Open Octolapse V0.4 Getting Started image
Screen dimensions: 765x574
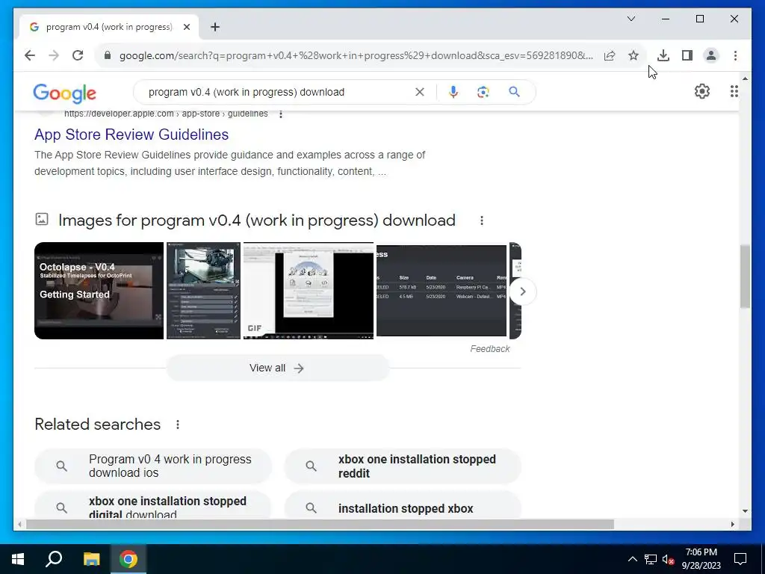pos(99,291)
